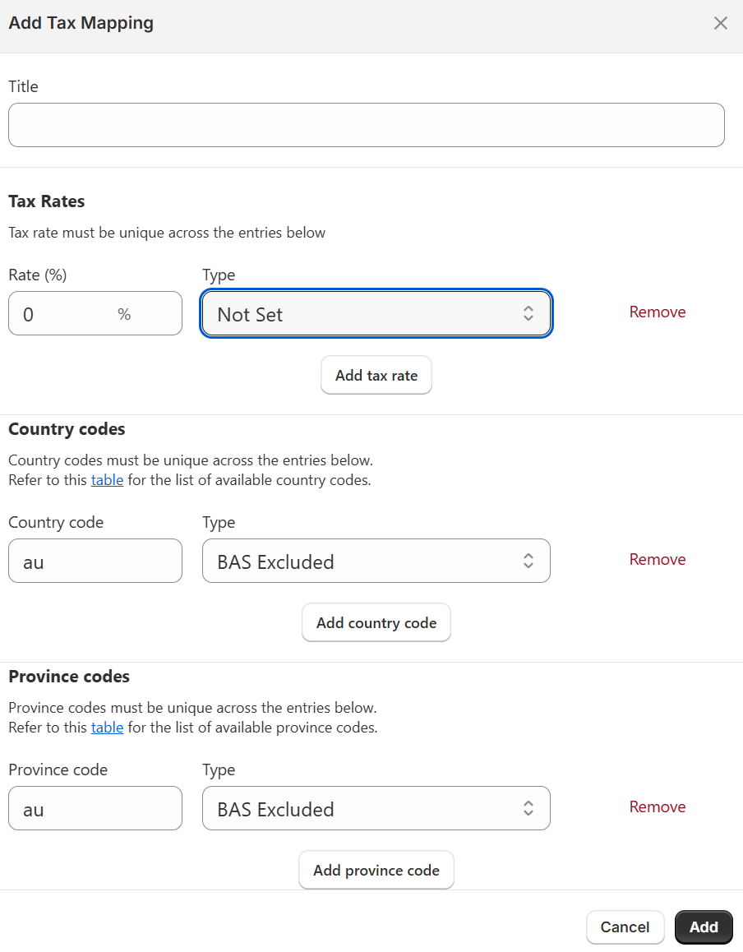Open the province codes table link
Image resolution: width=743 pixels, height=952 pixels.
pyautogui.click(x=107, y=728)
